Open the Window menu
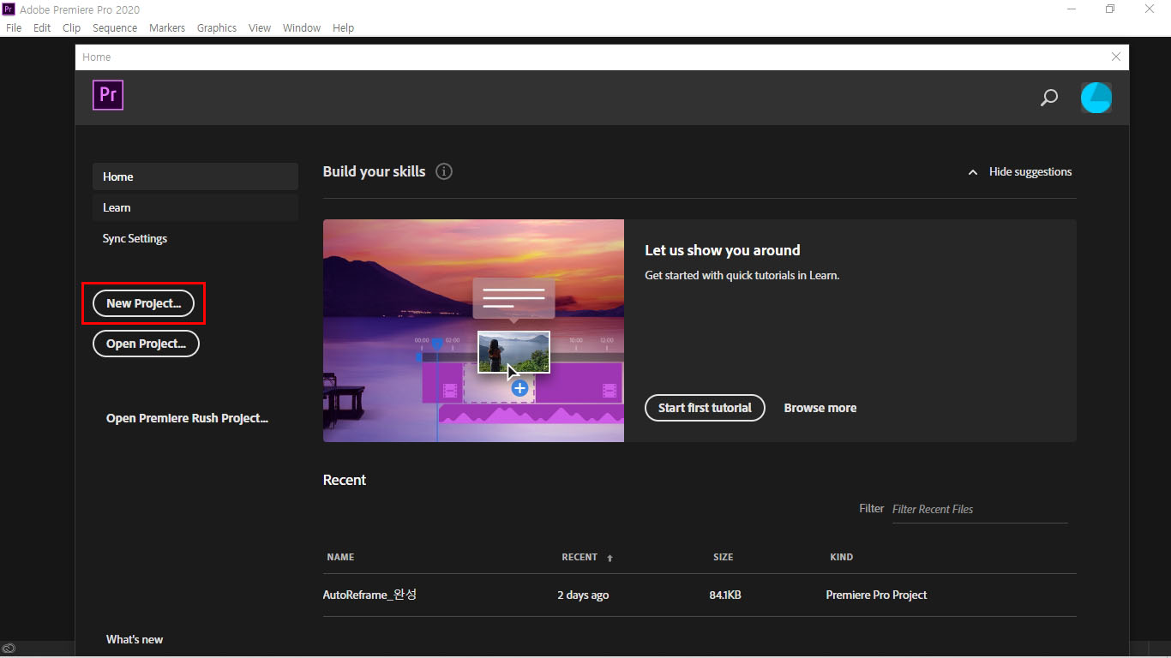 [302, 27]
